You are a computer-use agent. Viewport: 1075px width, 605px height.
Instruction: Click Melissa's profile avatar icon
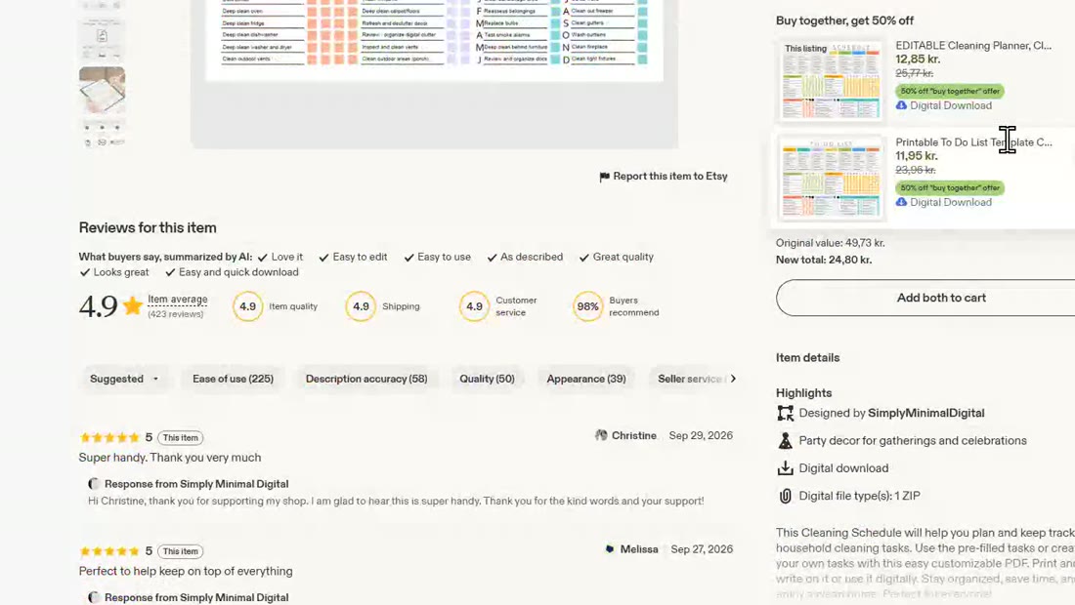[610, 548]
